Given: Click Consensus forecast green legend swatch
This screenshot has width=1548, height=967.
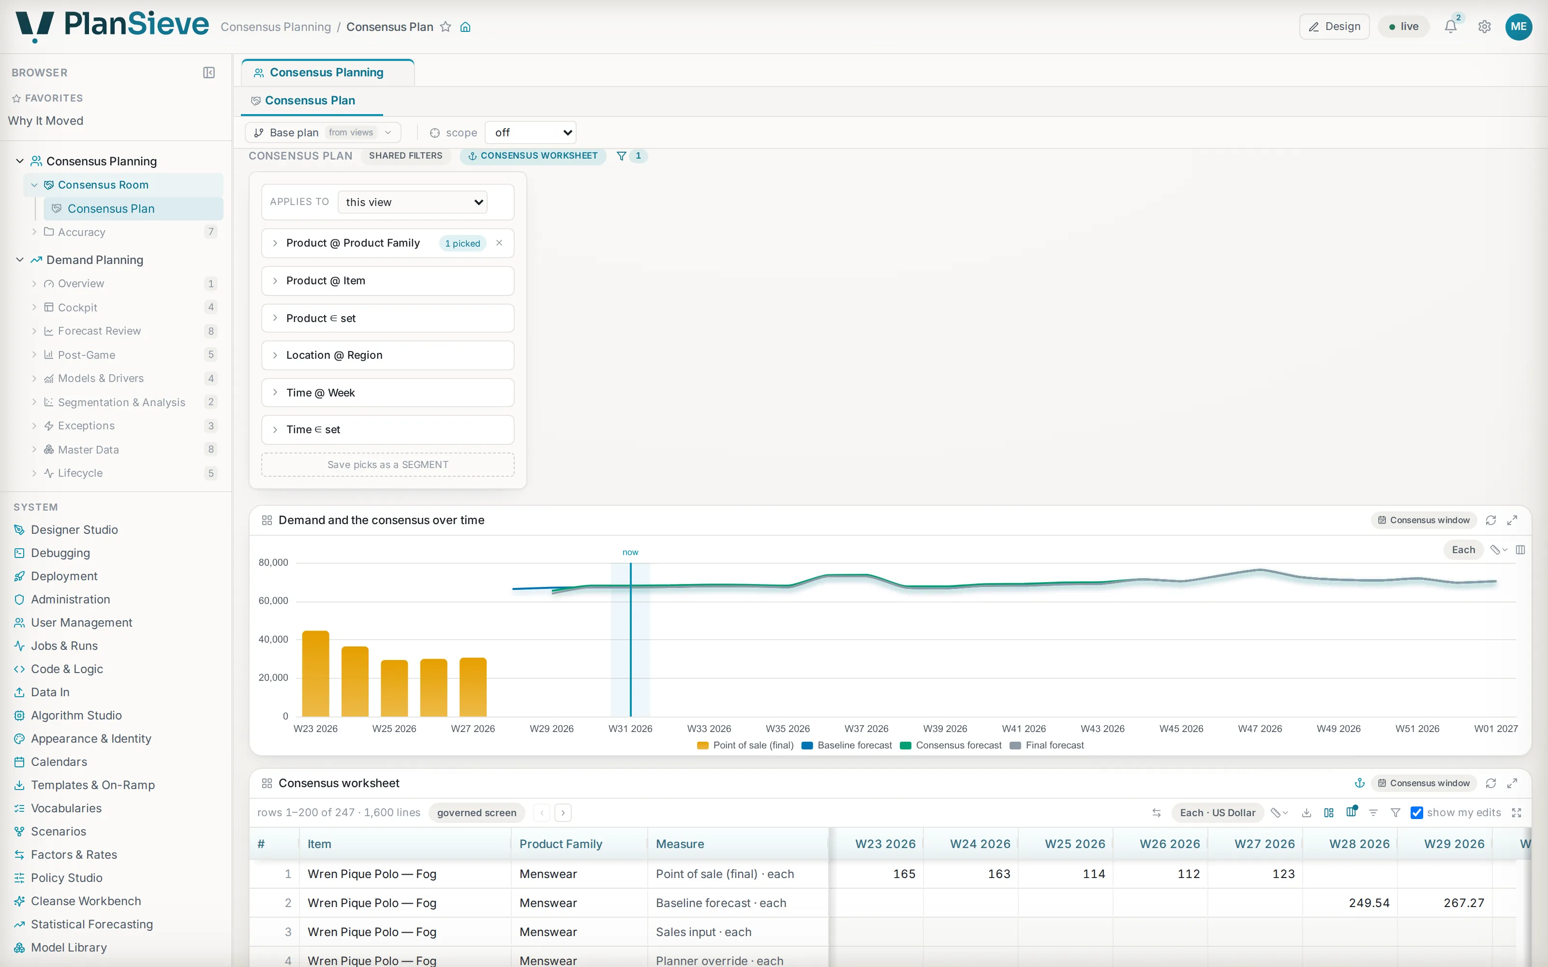Looking at the screenshot, I should 905,746.
